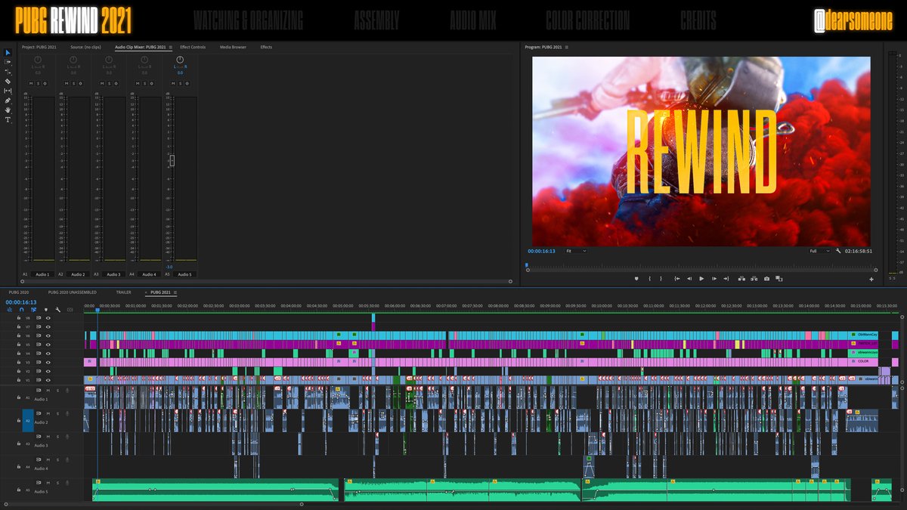Play the PUBG 2021 sequence
907x510 pixels.
pos(701,279)
